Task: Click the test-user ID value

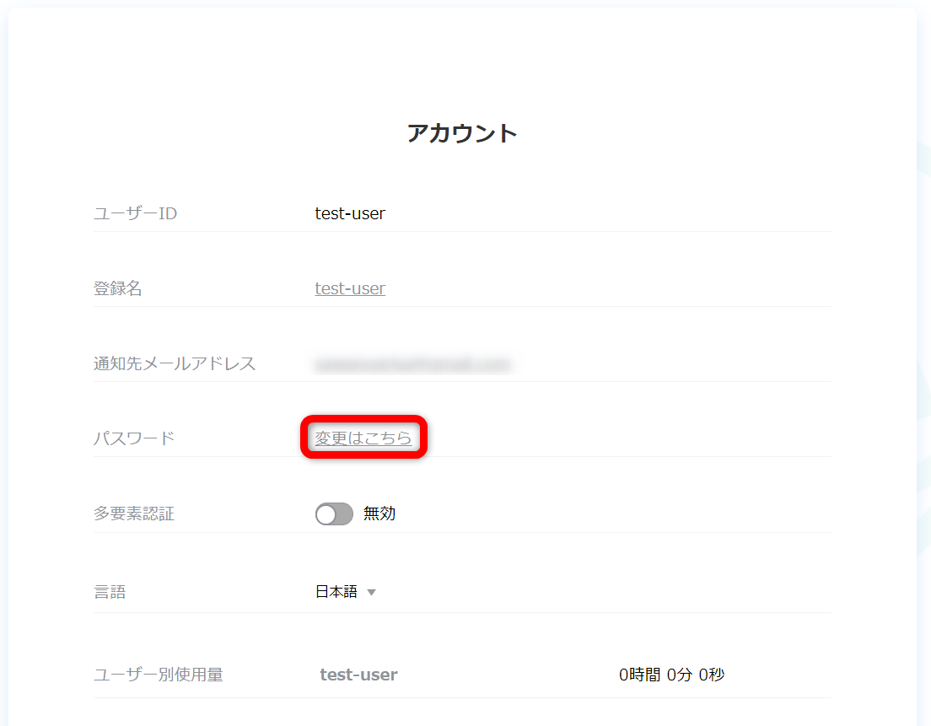Action: (x=350, y=213)
